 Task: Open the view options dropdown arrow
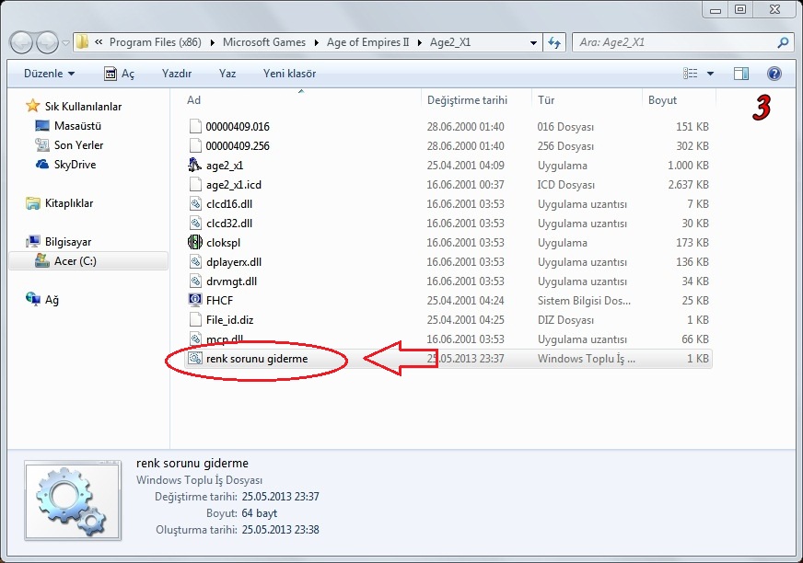click(710, 74)
